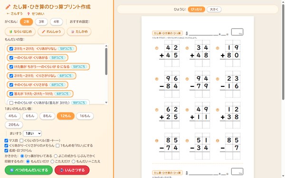The height and width of the screenshot is (178, 285).
Task: Click いんさつする red print button
Action: 72,170
